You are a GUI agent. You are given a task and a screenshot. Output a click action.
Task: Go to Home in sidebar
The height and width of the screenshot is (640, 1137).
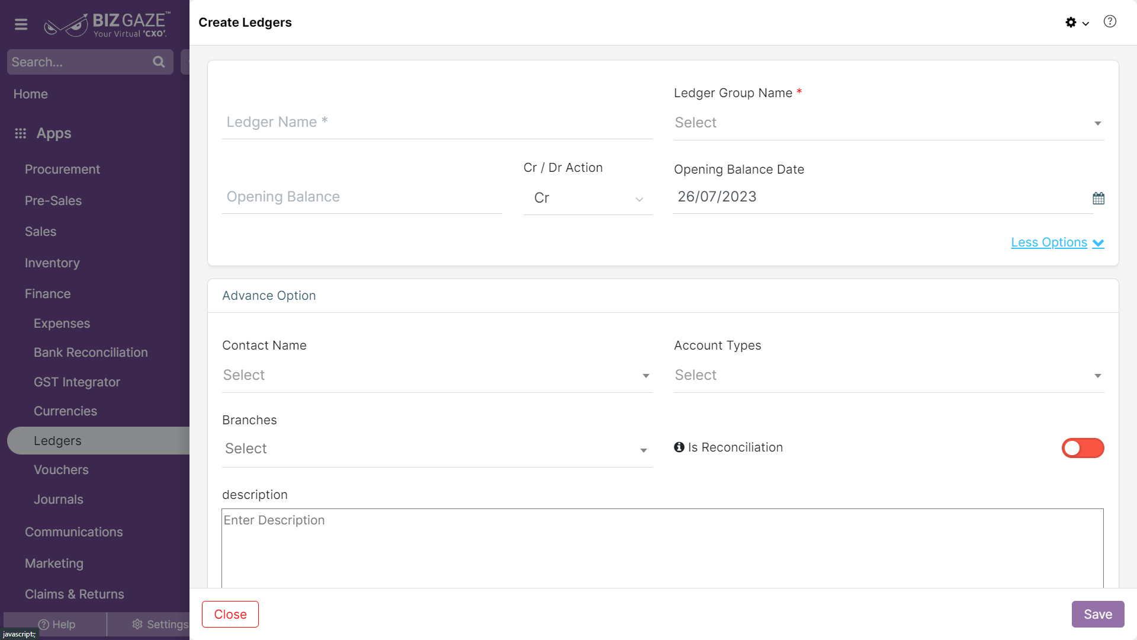[31, 94]
